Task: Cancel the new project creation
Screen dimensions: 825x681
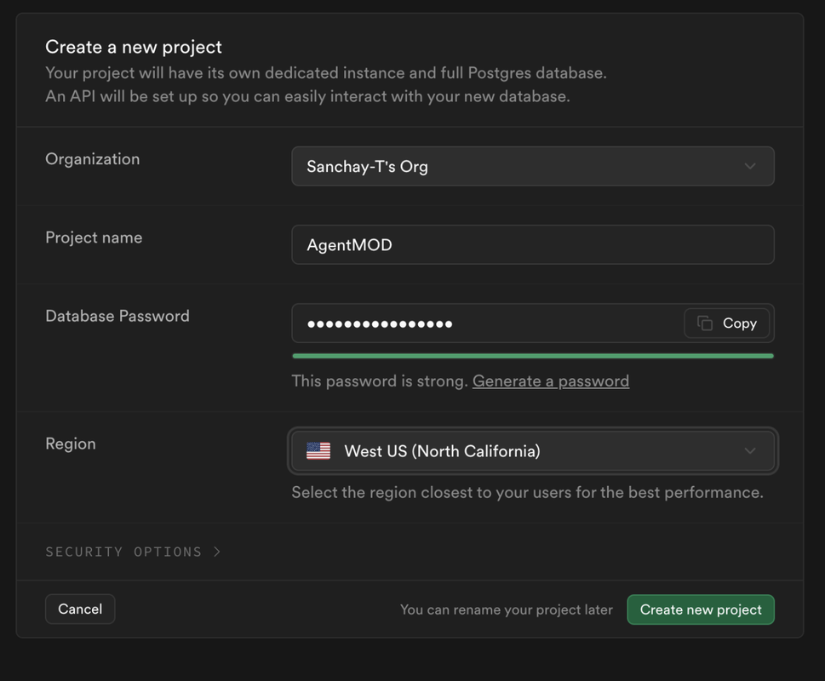Action: pos(80,609)
